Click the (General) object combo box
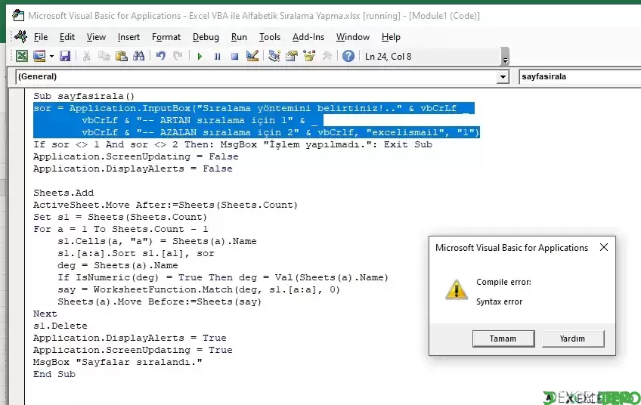Viewport: 641px width, 405px height. pos(262,77)
